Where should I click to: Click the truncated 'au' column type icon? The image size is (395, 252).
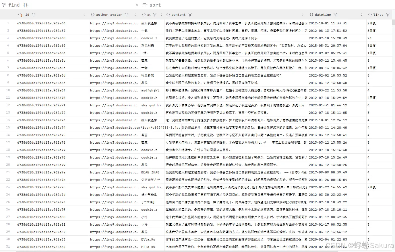pos(144,15)
